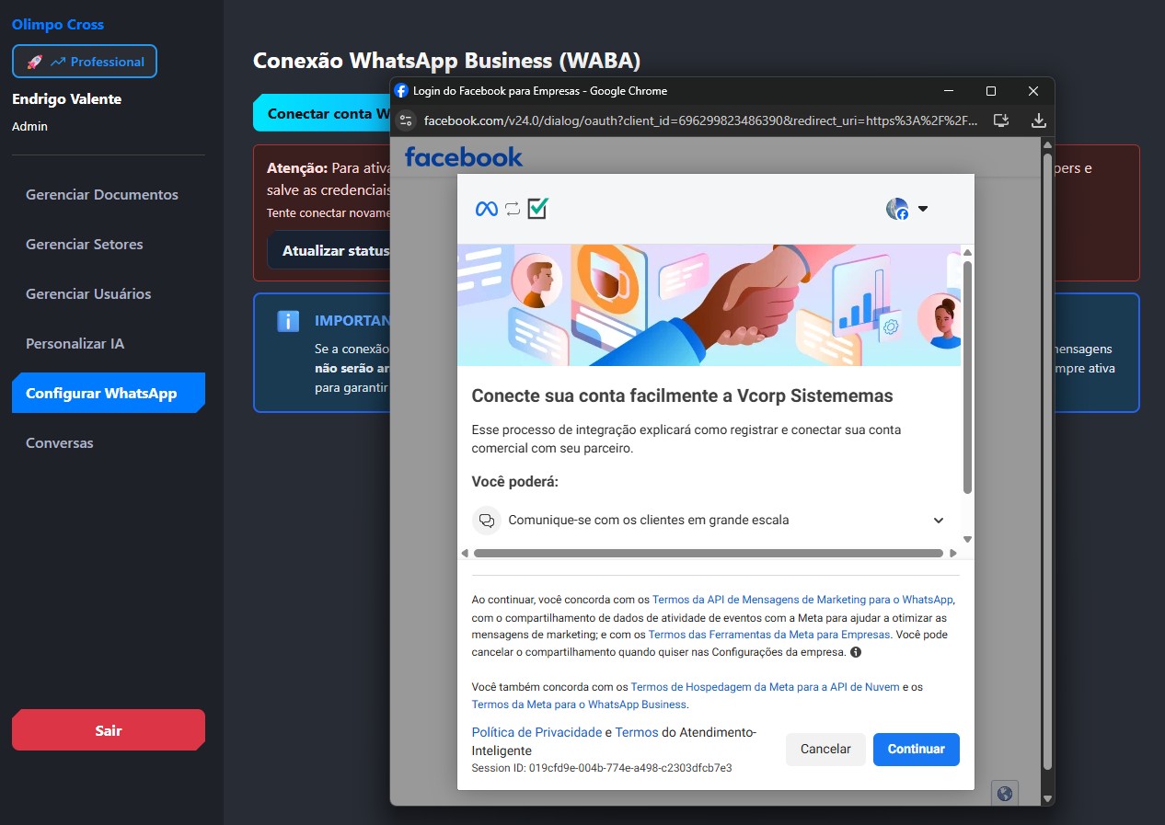Click the popup window vertical scrollbar
1165x825 pixels.
(x=1047, y=460)
